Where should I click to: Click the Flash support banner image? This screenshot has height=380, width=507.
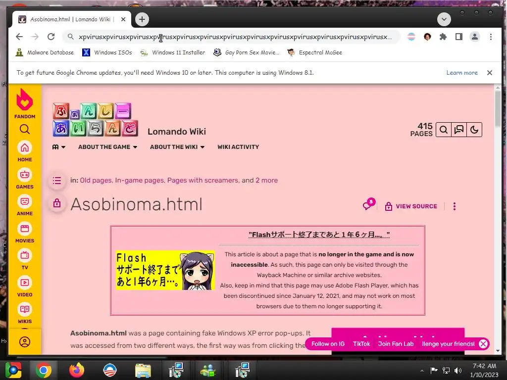(165, 270)
